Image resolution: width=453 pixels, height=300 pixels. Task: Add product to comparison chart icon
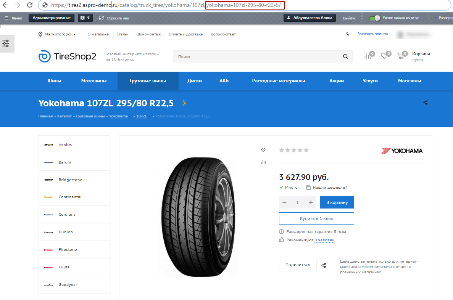[263, 162]
